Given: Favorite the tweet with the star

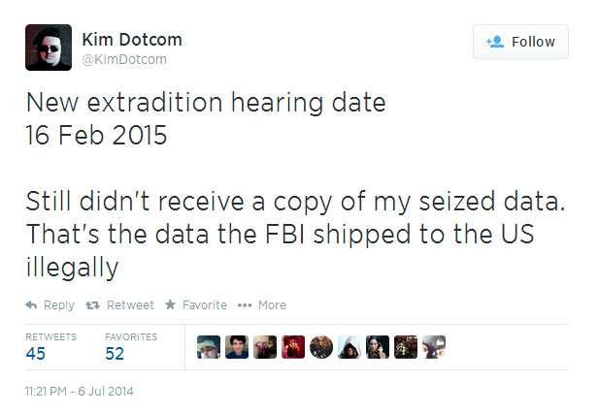Looking at the screenshot, I should click(195, 304).
